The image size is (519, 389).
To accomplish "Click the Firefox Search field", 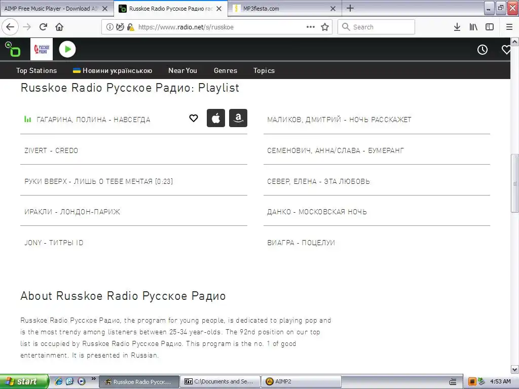I will point(377,27).
